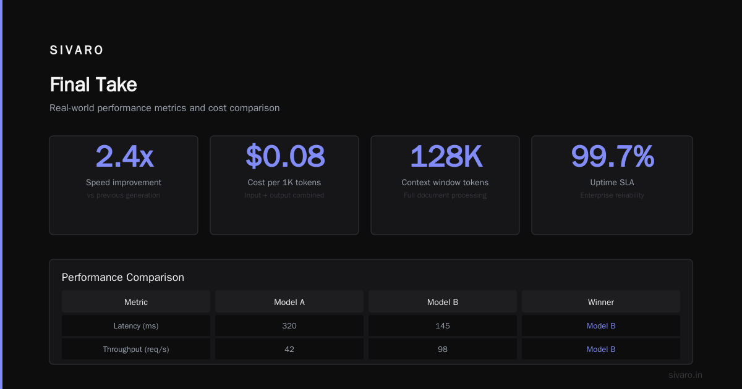Click the Model B winner for Throughput
The height and width of the screenshot is (389, 742).
pyautogui.click(x=601, y=349)
